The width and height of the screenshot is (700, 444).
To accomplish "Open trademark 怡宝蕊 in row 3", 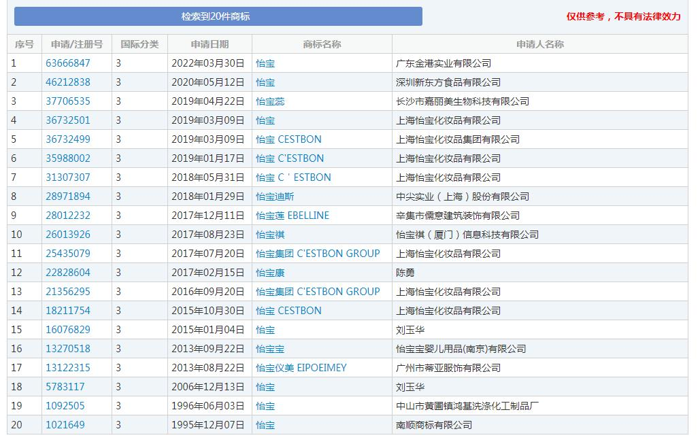I will [x=270, y=102].
